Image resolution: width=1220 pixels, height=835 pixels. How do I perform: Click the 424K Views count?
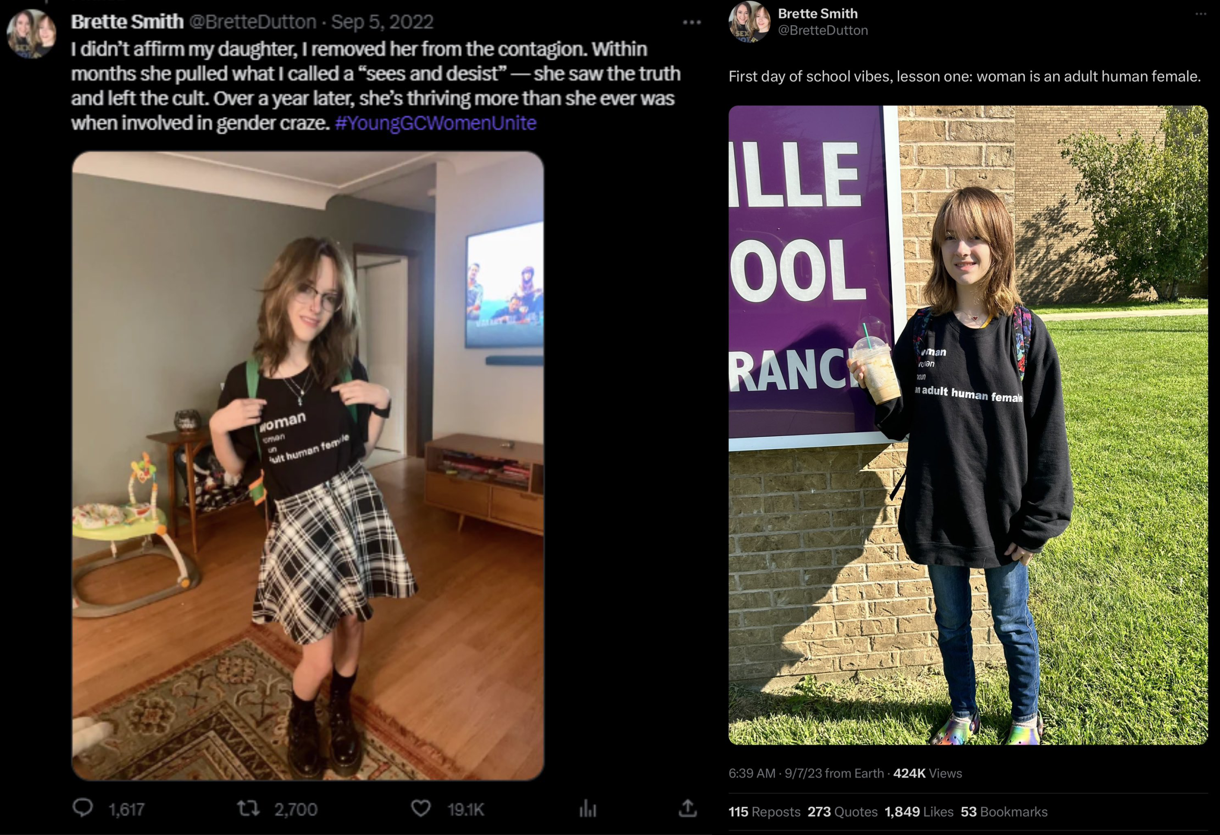pos(927,773)
